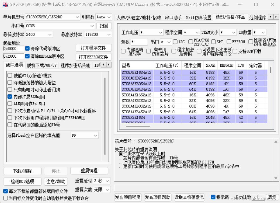Image resolution: width=280 pixels, height=203 pixels.
Task: Click 重复编程 button
Action: (x=89, y=170)
